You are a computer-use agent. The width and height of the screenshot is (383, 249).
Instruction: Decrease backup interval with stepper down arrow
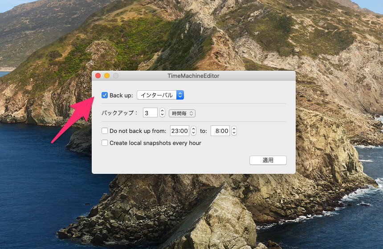tap(162, 115)
